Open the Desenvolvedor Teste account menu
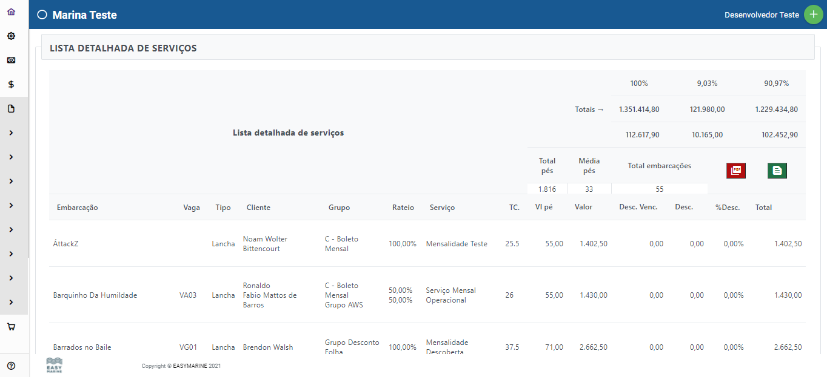The width and height of the screenshot is (827, 377). (762, 14)
